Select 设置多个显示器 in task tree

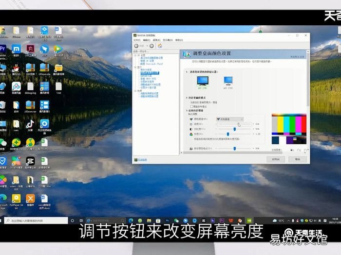[148, 87]
